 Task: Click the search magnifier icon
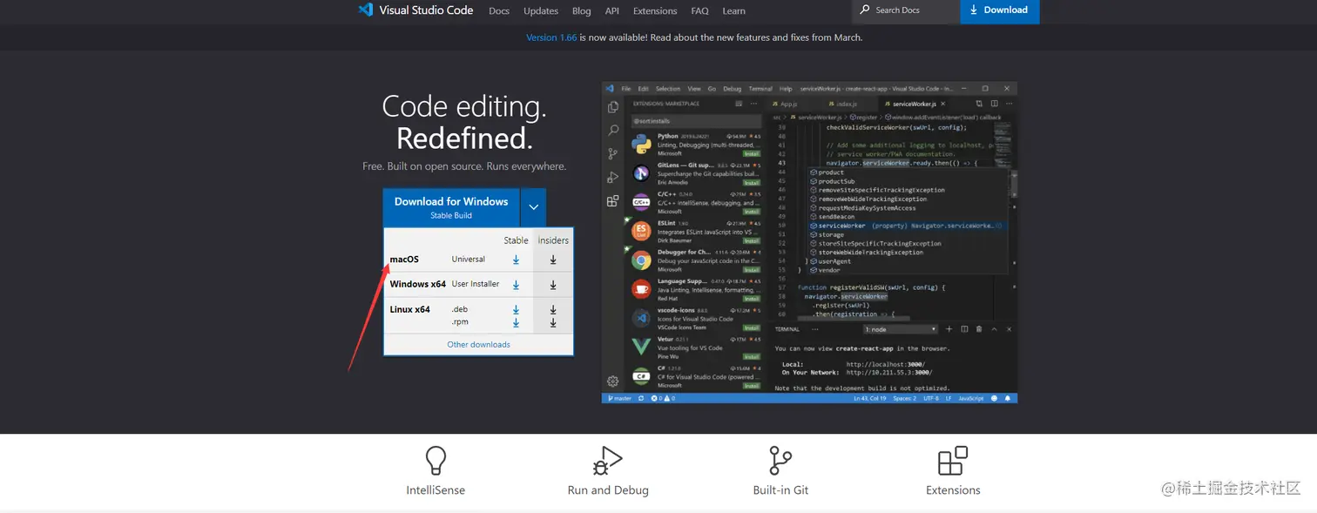point(864,10)
